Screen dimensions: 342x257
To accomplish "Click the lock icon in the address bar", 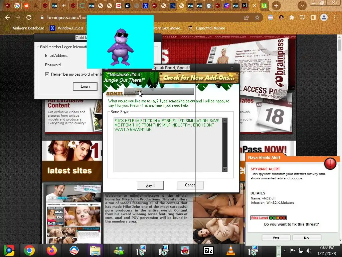I will [x=42, y=17].
